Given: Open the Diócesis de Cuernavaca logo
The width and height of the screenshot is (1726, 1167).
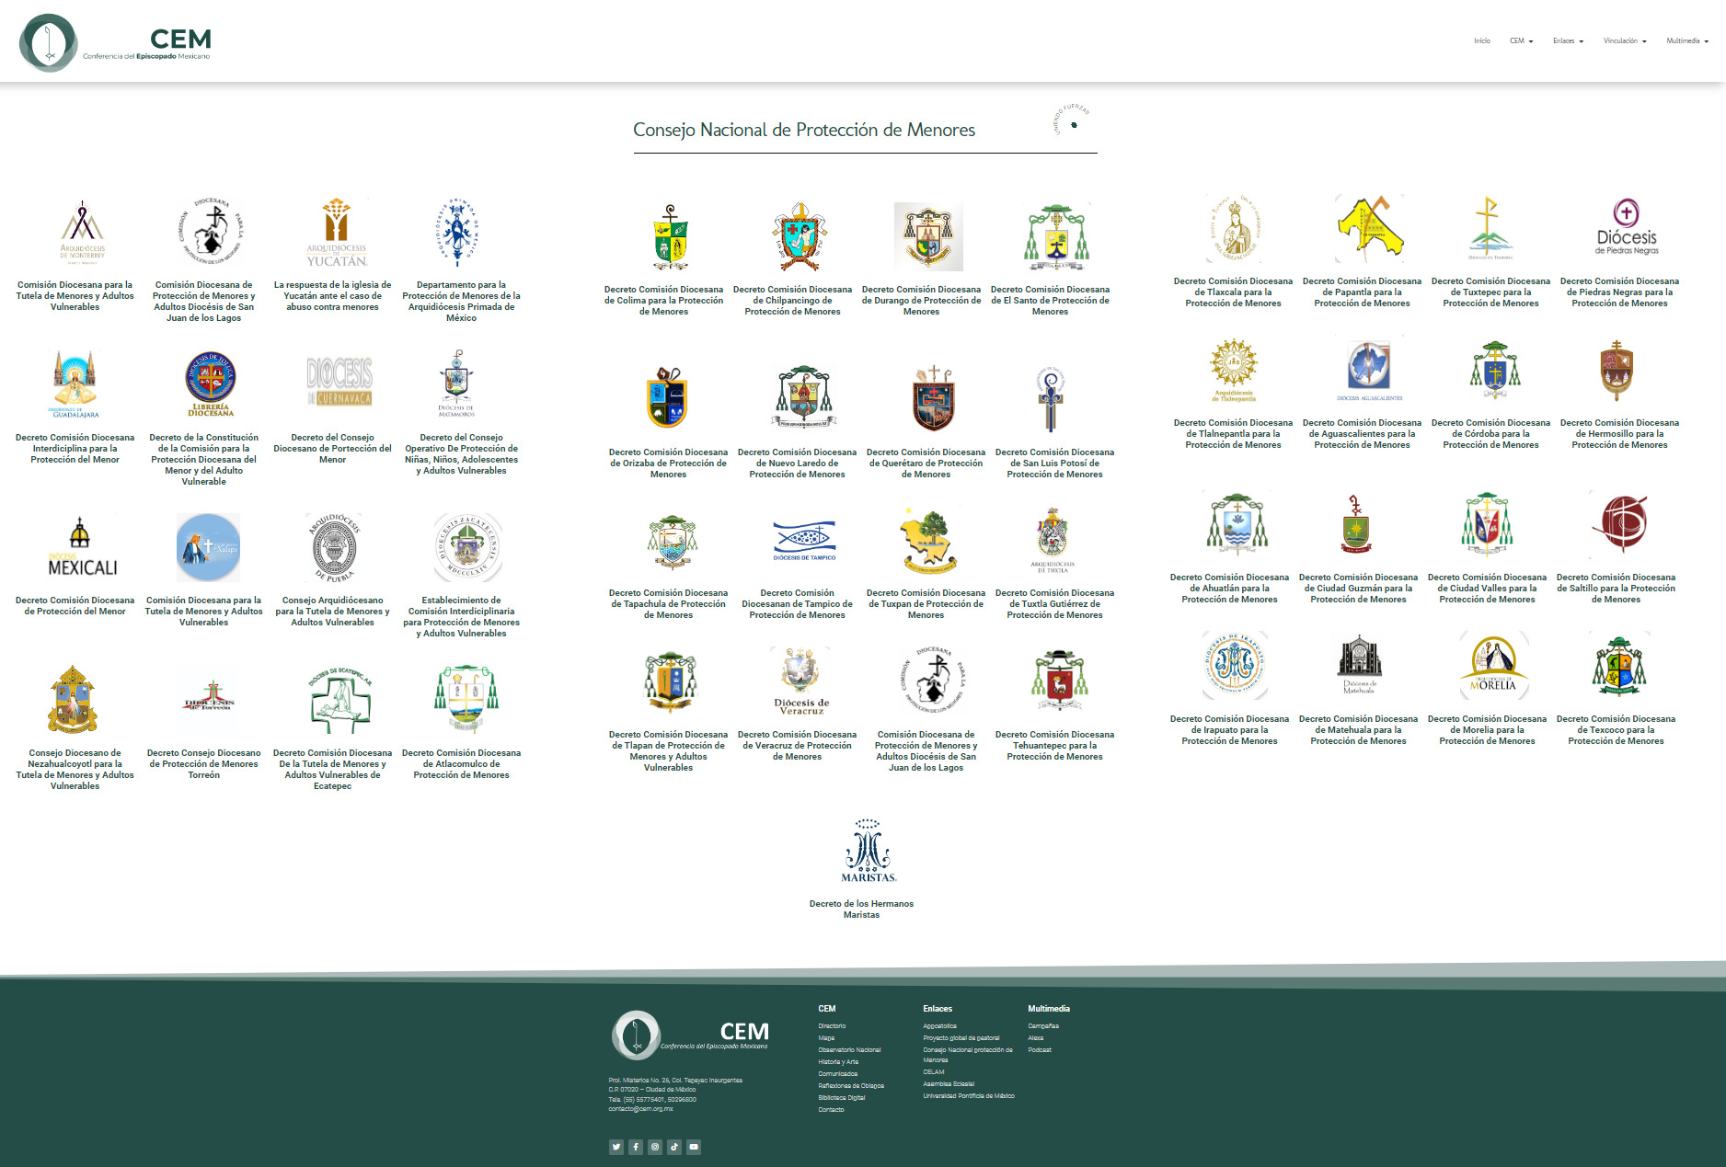Looking at the screenshot, I should (339, 382).
